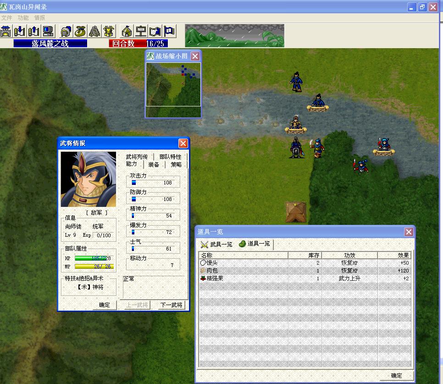Select the 馒头 item row
This screenshot has height=384, width=443.
(305, 263)
